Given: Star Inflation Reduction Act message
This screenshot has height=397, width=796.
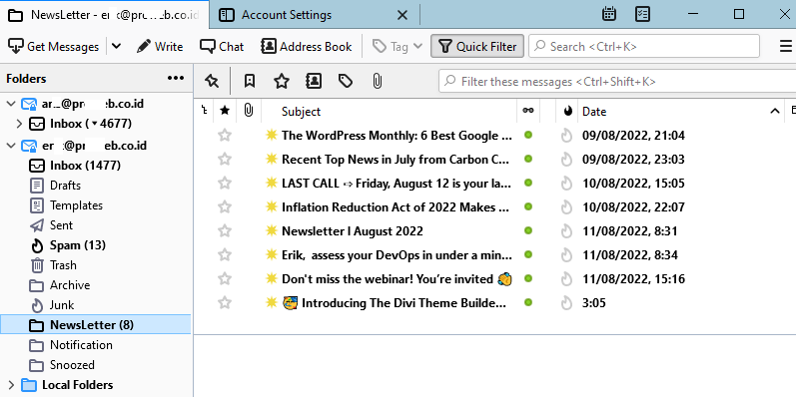Looking at the screenshot, I should [x=225, y=206].
